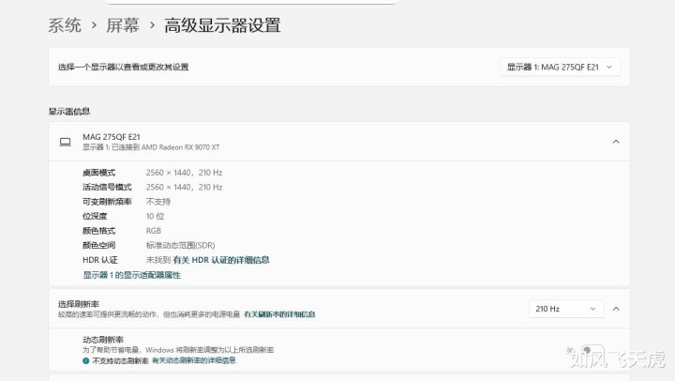Select HDR 认证 label text
The height and width of the screenshot is (381, 675).
pos(100,260)
